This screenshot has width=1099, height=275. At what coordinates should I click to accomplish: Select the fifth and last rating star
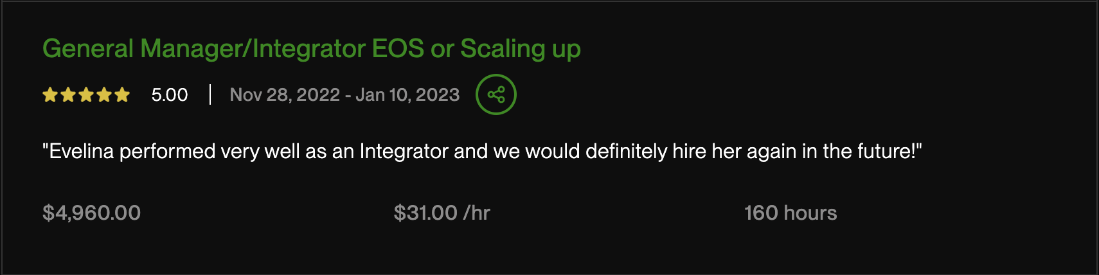pos(122,96)
